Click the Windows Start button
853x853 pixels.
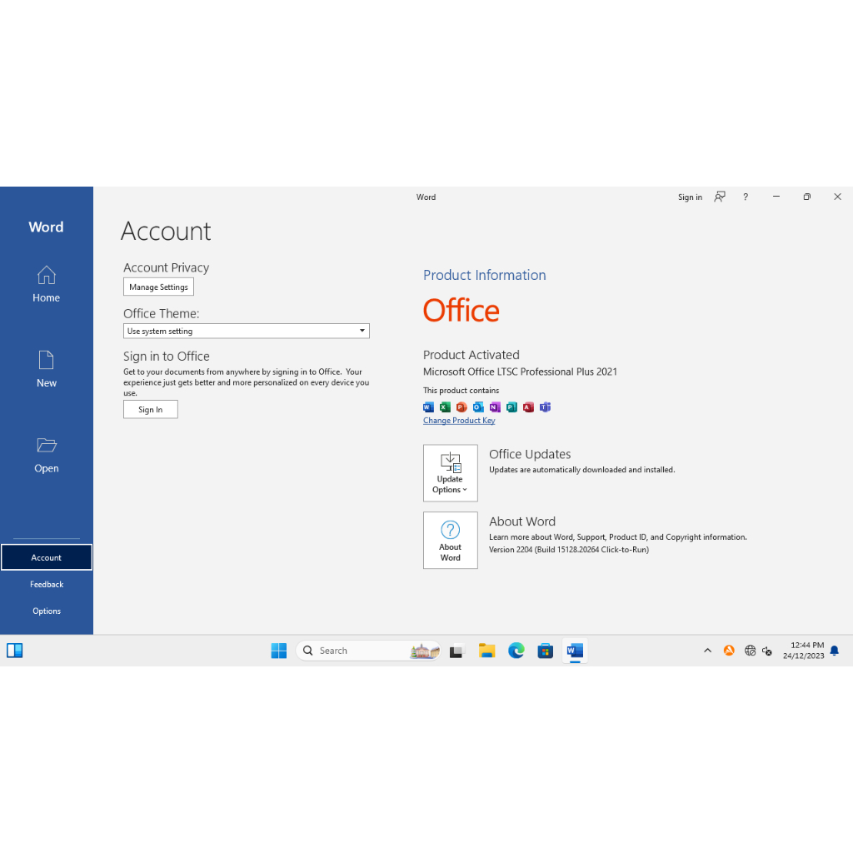[x=279, y=651]
